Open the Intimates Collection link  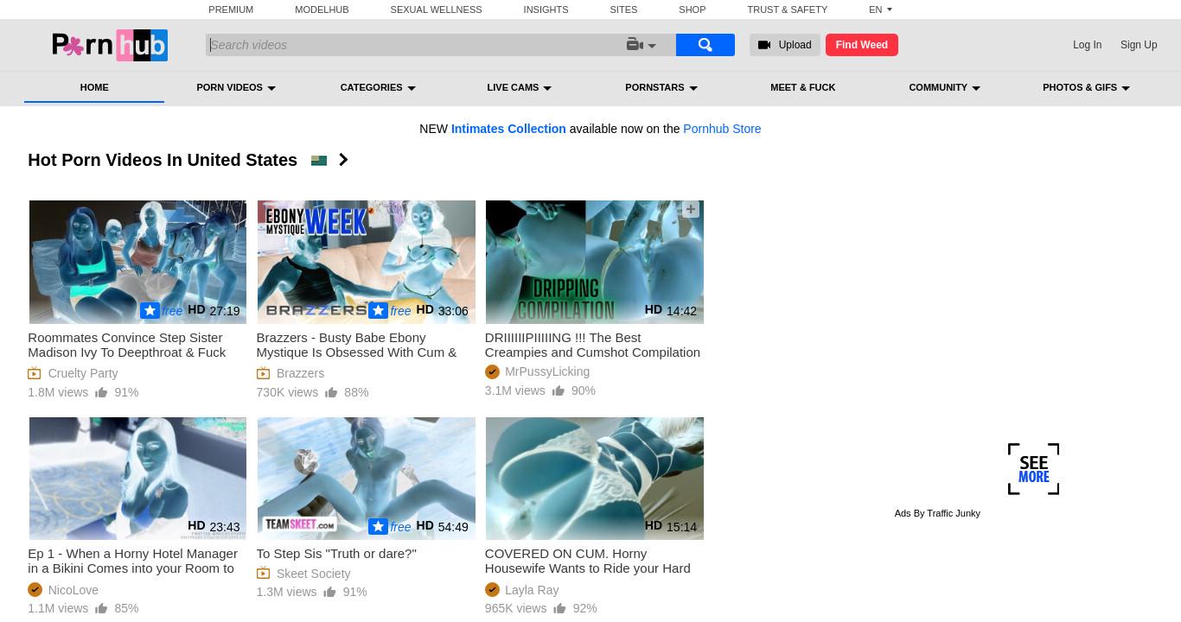coord(508,129)
